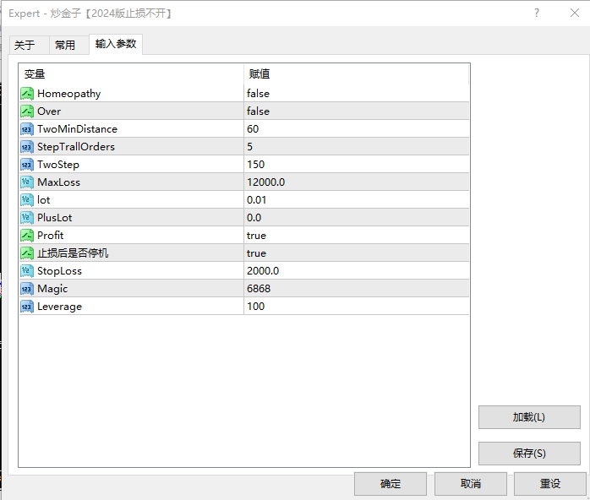Image resolution: width=590 pixels, height=500 pixels.
Task: Select the Magic variable name
Action: (52, 288)
